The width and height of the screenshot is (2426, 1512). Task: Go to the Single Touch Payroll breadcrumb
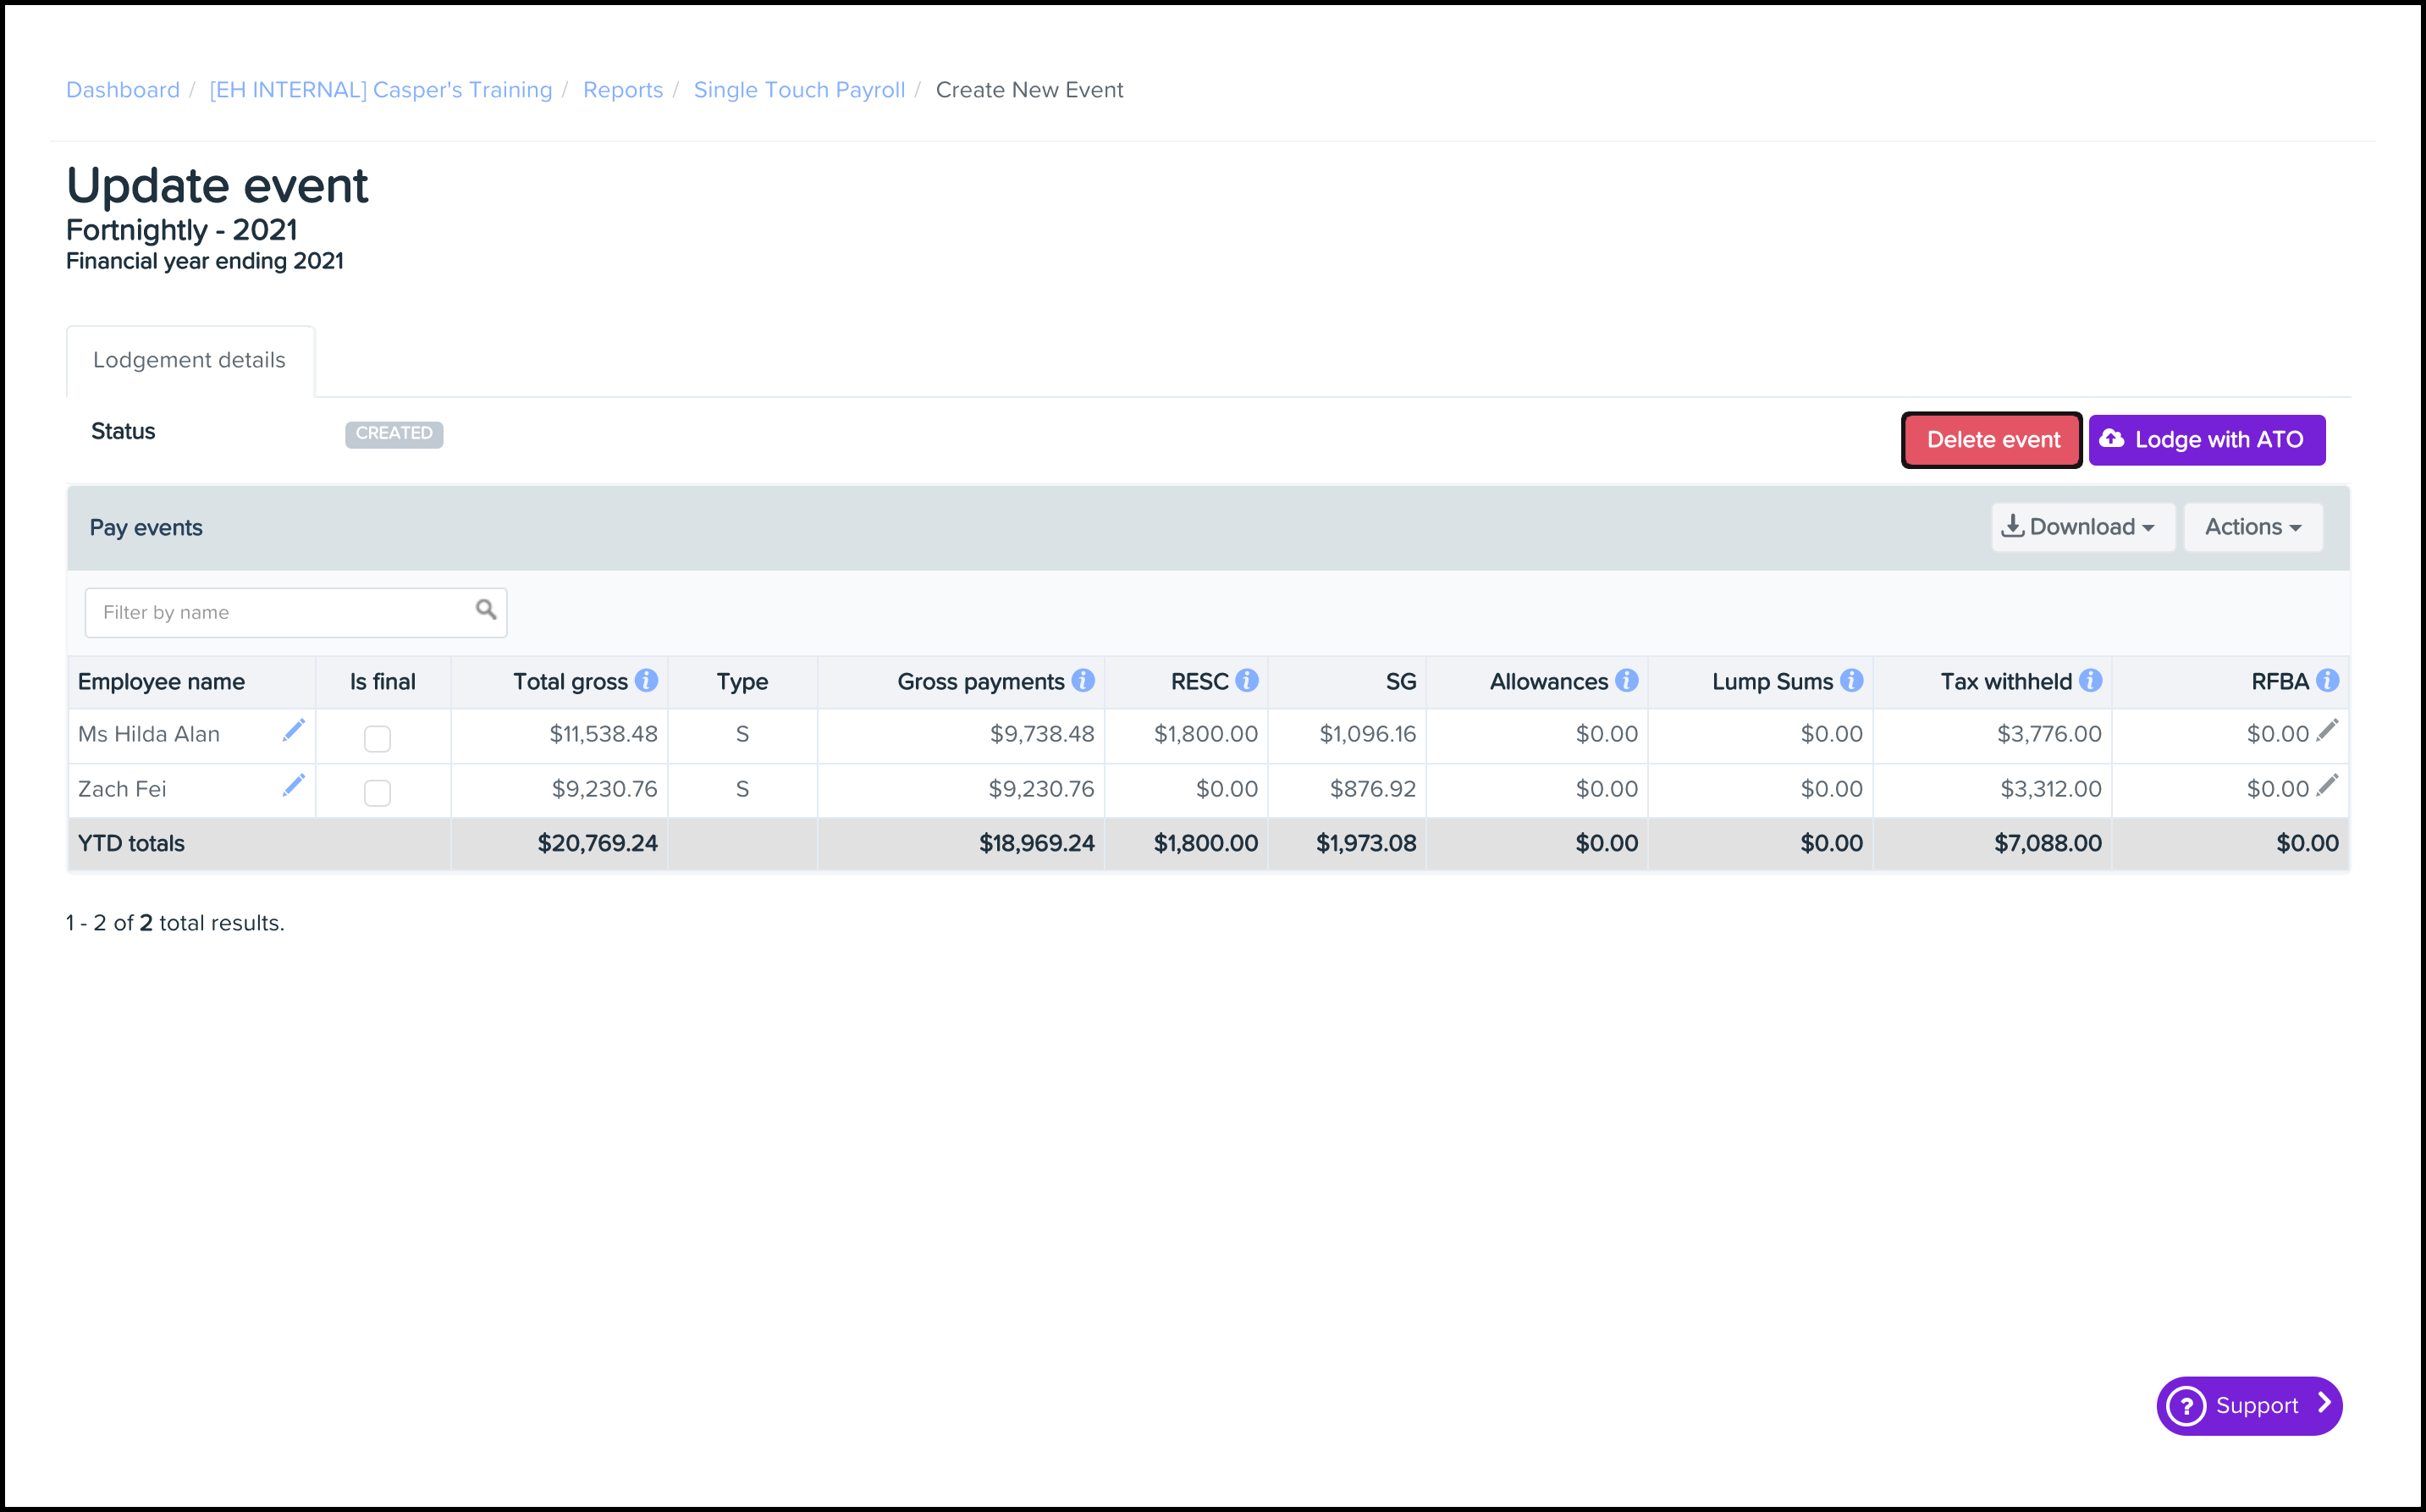pos(799,90)
